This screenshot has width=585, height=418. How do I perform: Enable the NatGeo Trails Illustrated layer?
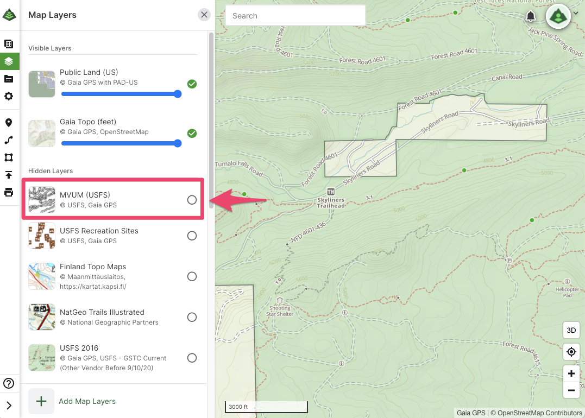(x=192, y=317)
